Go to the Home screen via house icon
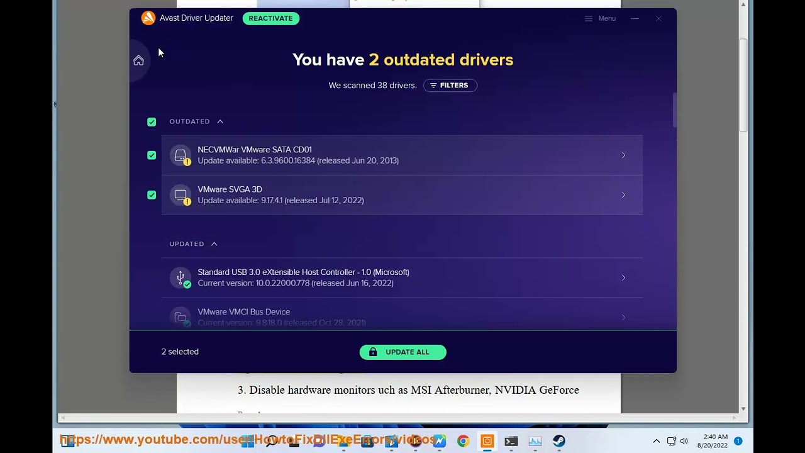Screen dimensions: 805x453 (138, 60)
